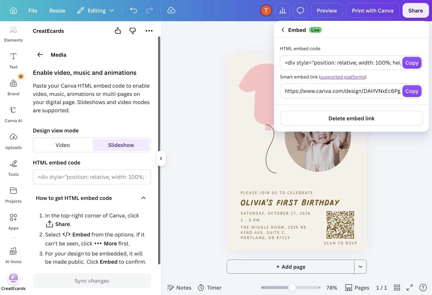Copy the smart embed link
This screenshot has width=432, height=295.
pyautogui.click(x=411, y=91)
